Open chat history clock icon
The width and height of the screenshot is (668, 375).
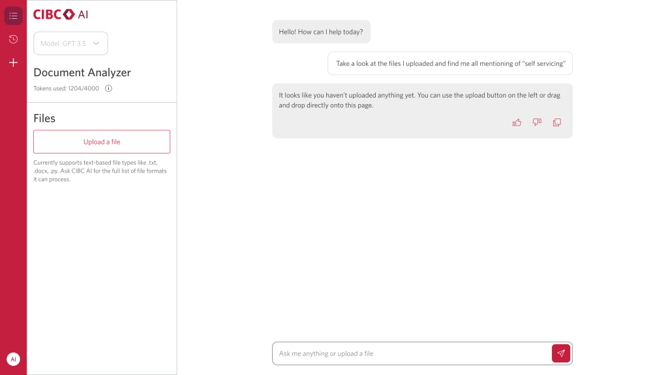[x=13, y=39]
